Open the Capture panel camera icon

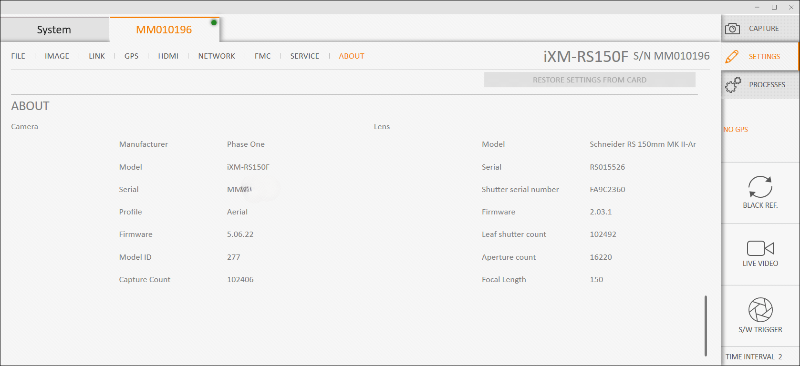[x=732, y=29]
